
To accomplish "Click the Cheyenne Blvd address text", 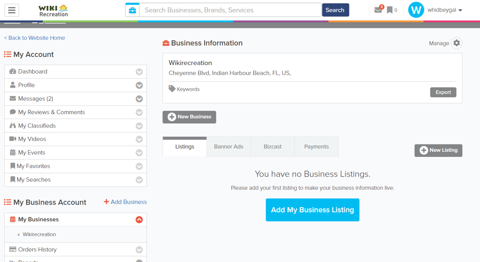I will [x=229, y=73].
